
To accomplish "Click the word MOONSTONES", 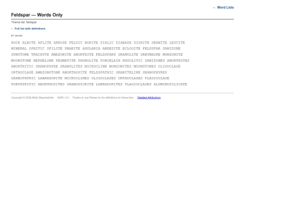I will pos(145,67).
